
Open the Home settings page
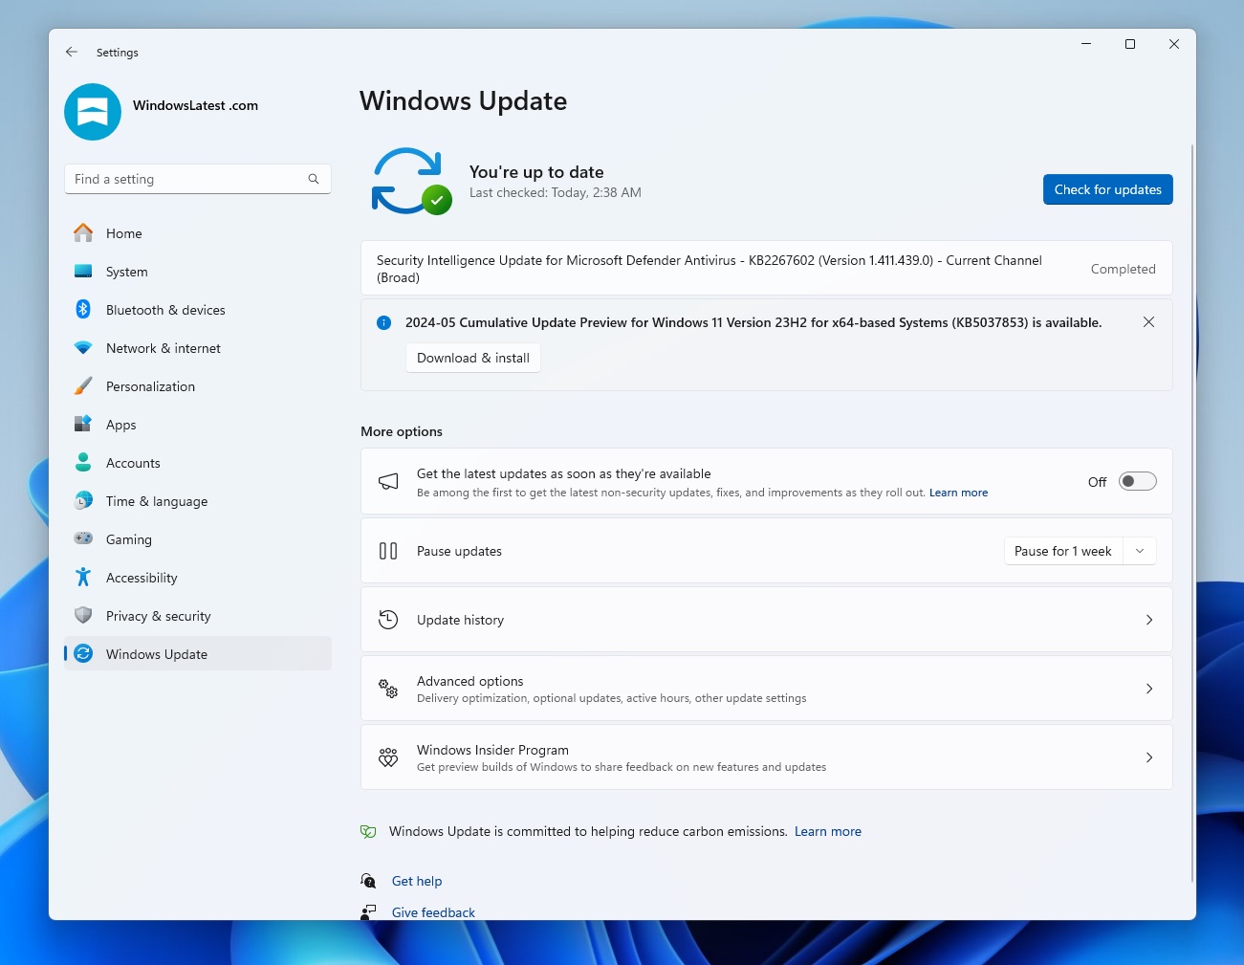(198, 233)
